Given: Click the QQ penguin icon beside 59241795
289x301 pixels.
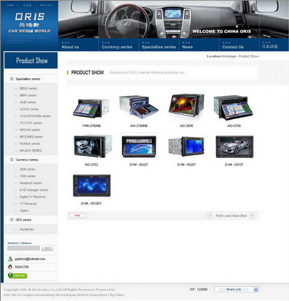Looking at the screenshot, I should [x=10, y=267].
